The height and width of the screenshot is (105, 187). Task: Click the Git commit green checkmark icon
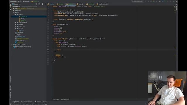coord(165,1)
